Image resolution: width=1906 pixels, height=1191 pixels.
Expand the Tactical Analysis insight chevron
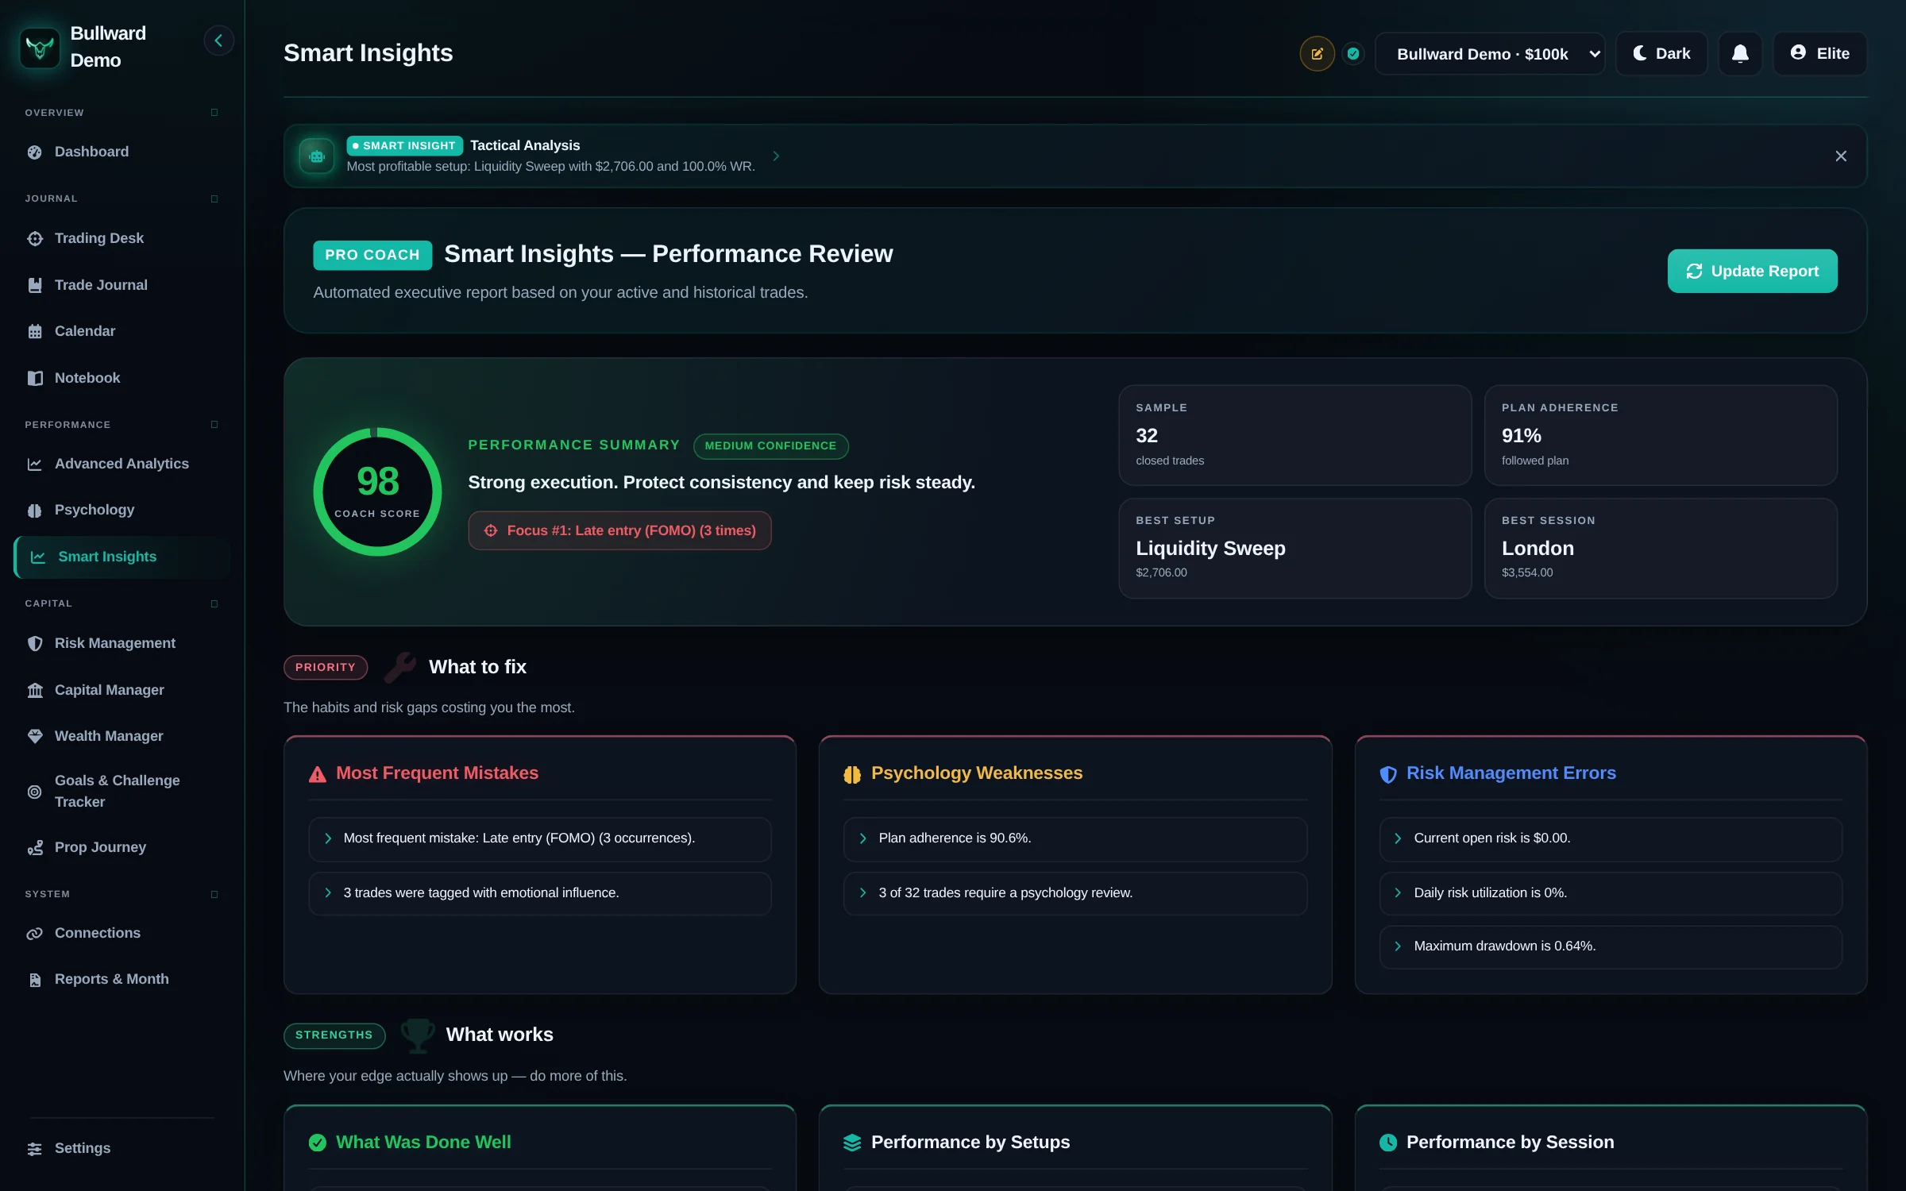click(x=776, y=156)
